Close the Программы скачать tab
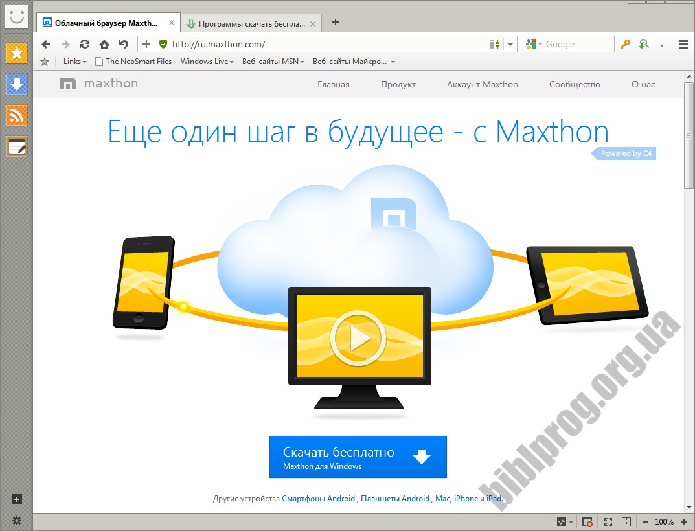 tap(313, 24)
